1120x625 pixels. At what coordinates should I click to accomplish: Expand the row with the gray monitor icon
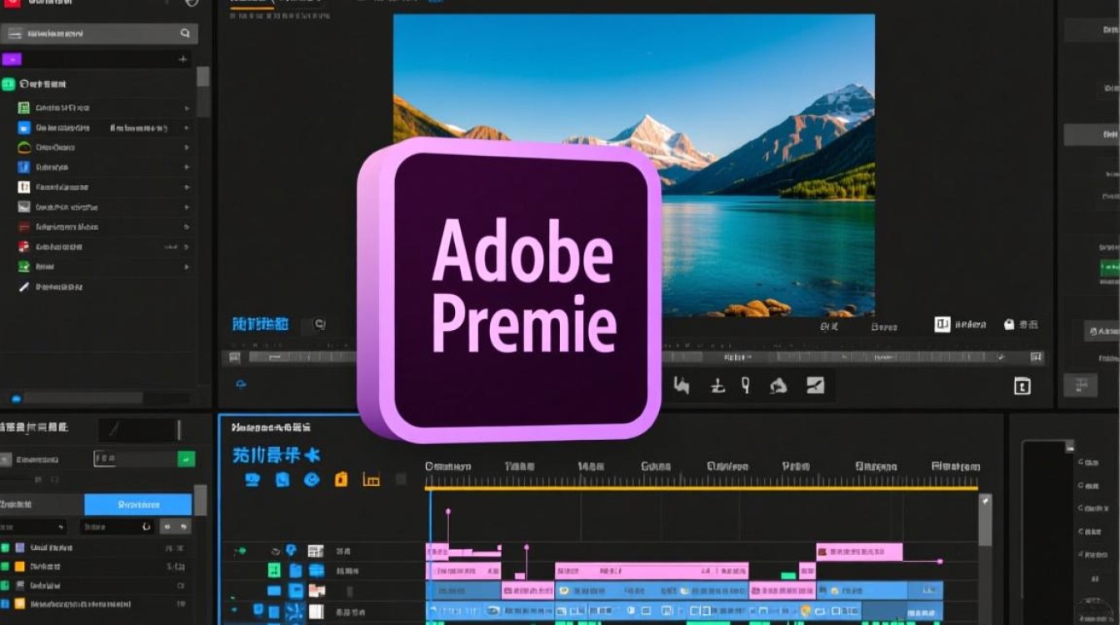point(186,207)
